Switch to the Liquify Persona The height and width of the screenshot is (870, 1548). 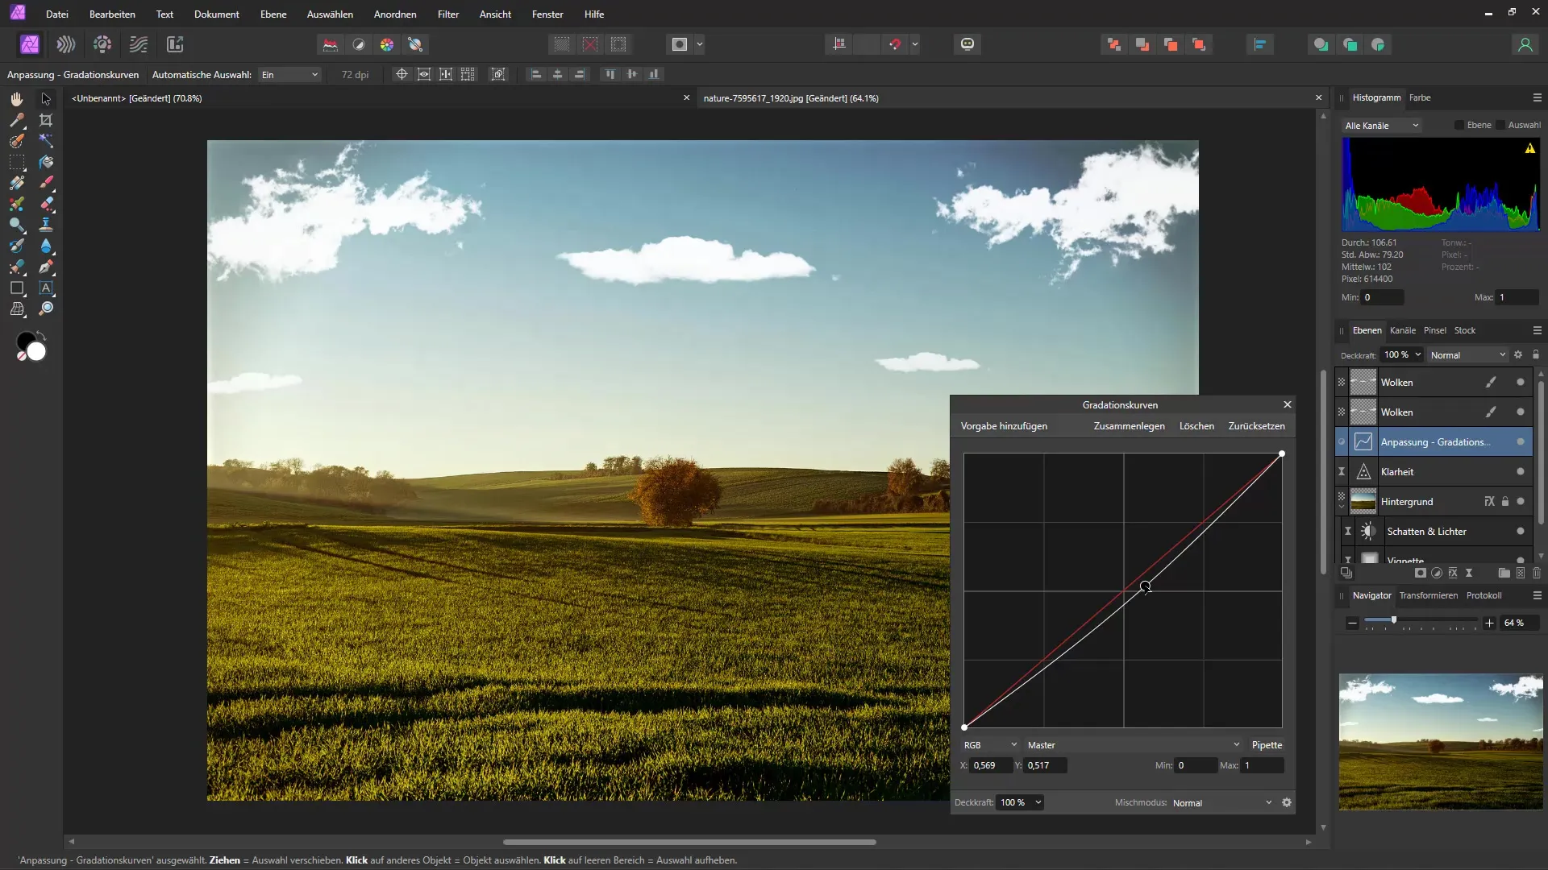(x=66, y=44)
